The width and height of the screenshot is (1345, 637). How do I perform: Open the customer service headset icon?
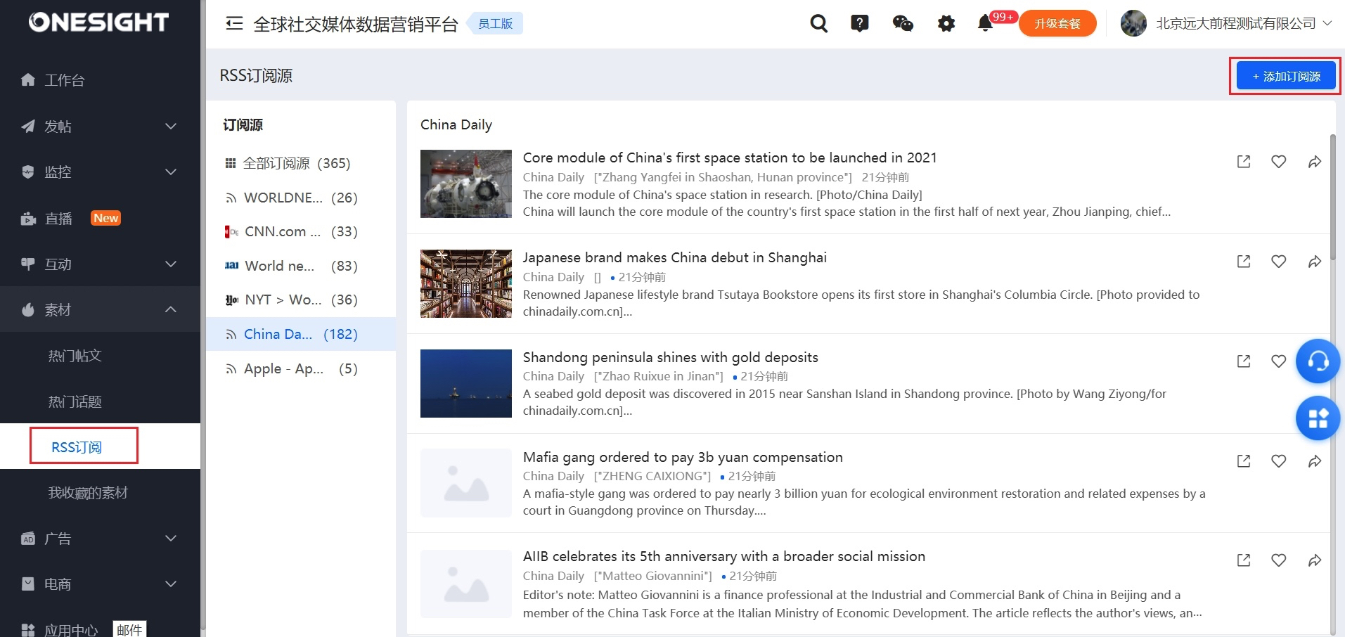pyautogui.click(x=1318, y=361)
